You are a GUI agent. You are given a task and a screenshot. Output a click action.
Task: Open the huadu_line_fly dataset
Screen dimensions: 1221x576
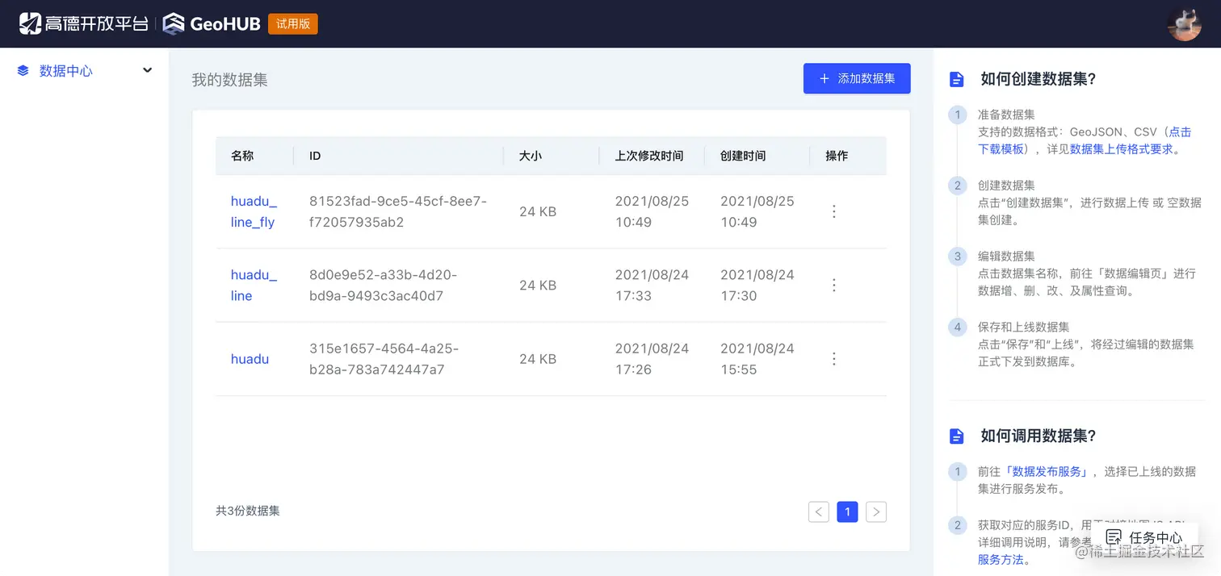pos(254,211)
